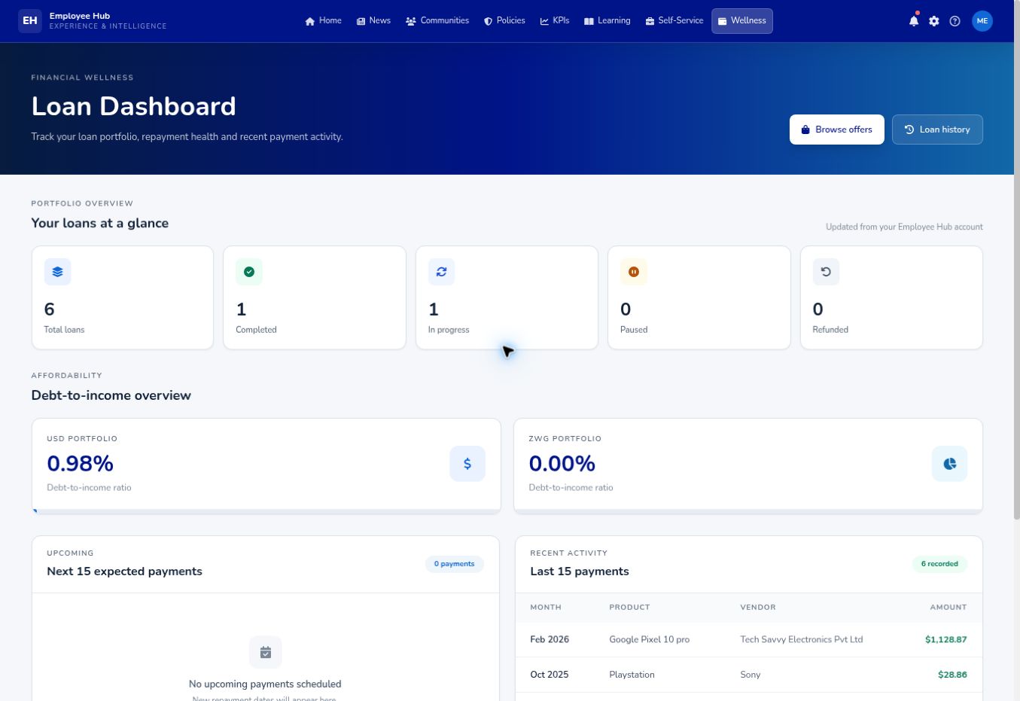Image resolution: width=1020 pixels, height=701 pixels.
Task: Click the 0 payments badge
Action: point(455,564)
